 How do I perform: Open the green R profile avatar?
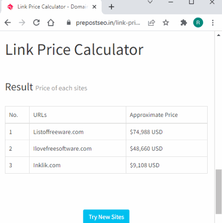click(198, 23)
